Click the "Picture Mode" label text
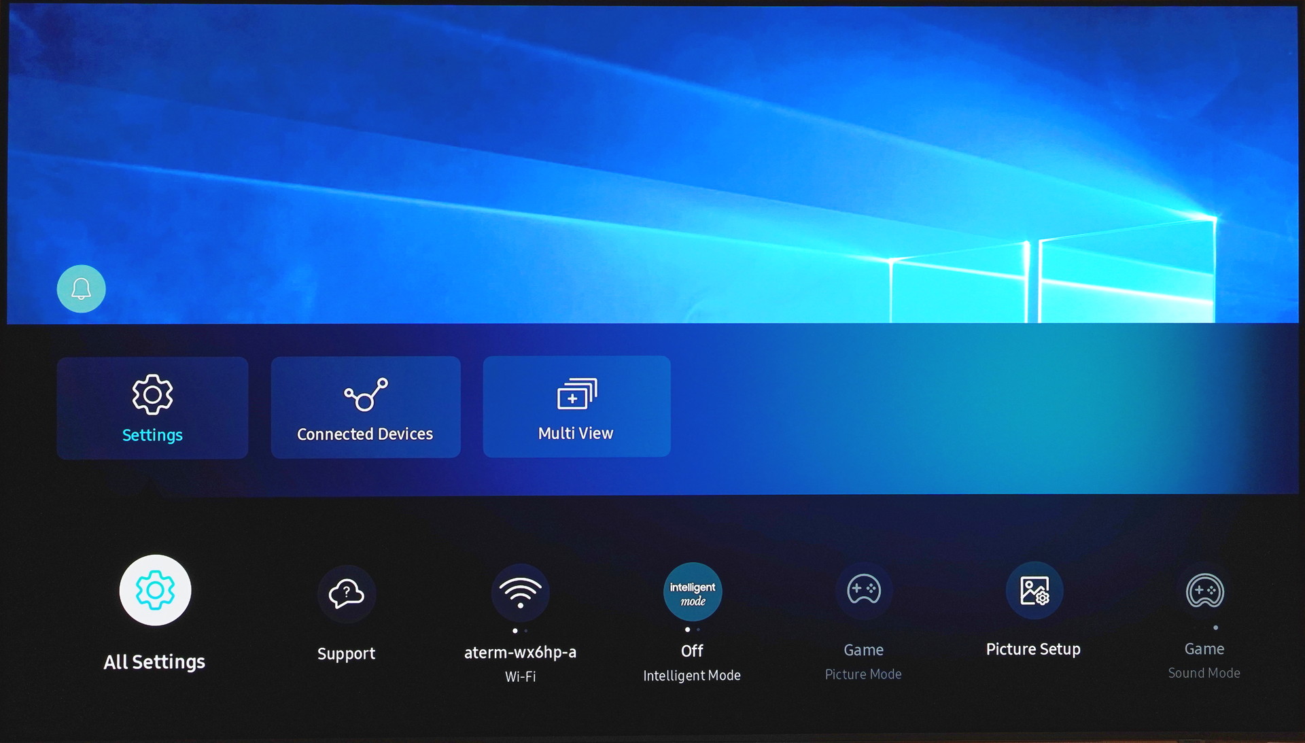This screenshot has height=743, width=1305. click(863, 674)
